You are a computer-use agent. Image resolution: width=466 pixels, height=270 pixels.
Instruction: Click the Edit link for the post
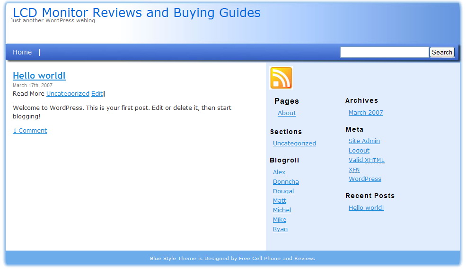click(x=97, y=94)
